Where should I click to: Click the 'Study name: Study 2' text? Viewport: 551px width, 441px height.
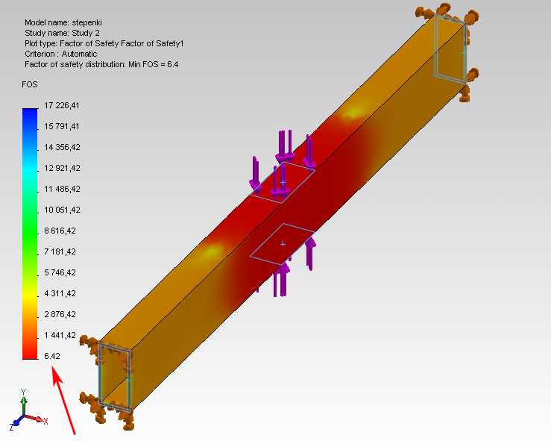tap(62, 33)
